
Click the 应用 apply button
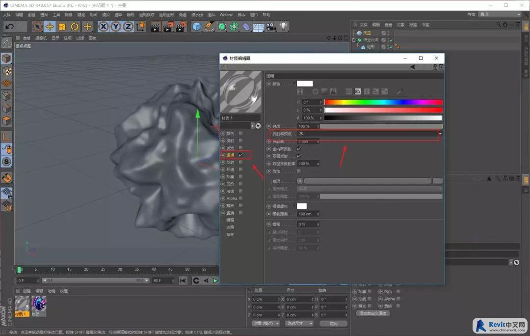point(334,324)
